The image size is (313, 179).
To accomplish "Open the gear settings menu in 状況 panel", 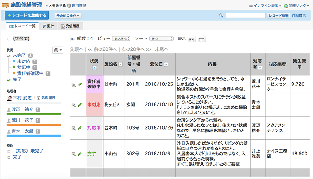I will coord(58,50).
